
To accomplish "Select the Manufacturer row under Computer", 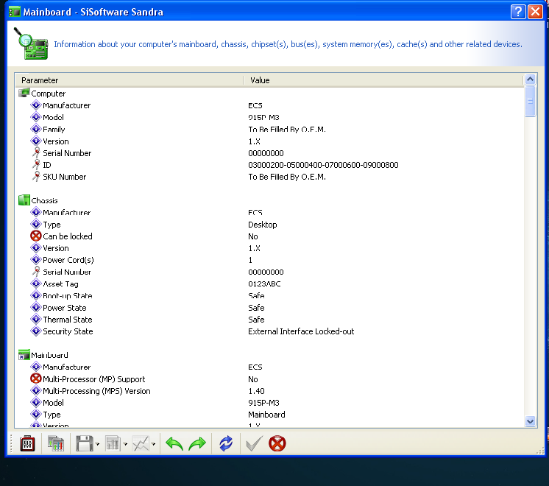I will coord(66,105).
